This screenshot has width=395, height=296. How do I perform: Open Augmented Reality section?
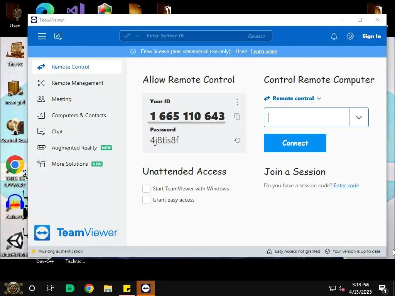coord(77,148)
